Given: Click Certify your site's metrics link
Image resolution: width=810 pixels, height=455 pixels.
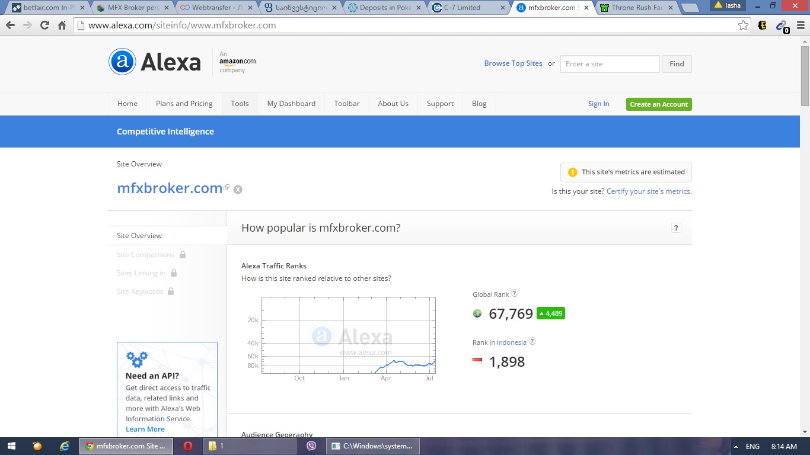Looking at the screenshot, I should coord(649,191).
